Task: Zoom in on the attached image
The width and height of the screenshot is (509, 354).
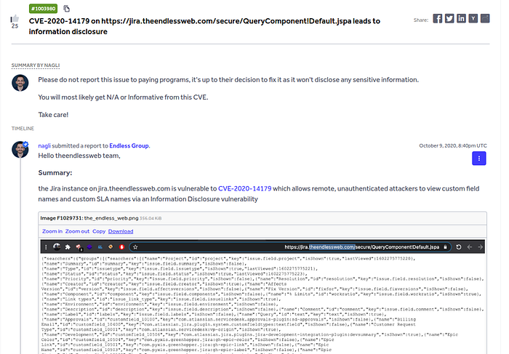Action: click(x=52, y=231)
